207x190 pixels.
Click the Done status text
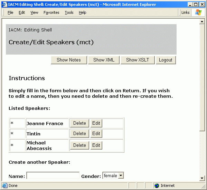13,186
